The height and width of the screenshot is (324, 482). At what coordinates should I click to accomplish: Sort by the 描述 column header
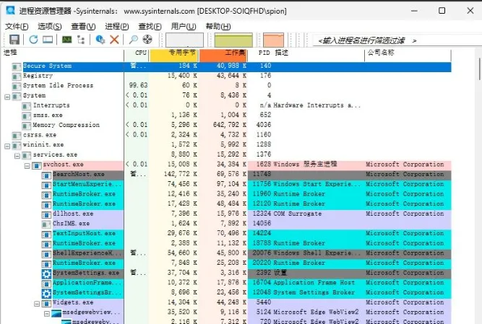[x=319, y=54]
